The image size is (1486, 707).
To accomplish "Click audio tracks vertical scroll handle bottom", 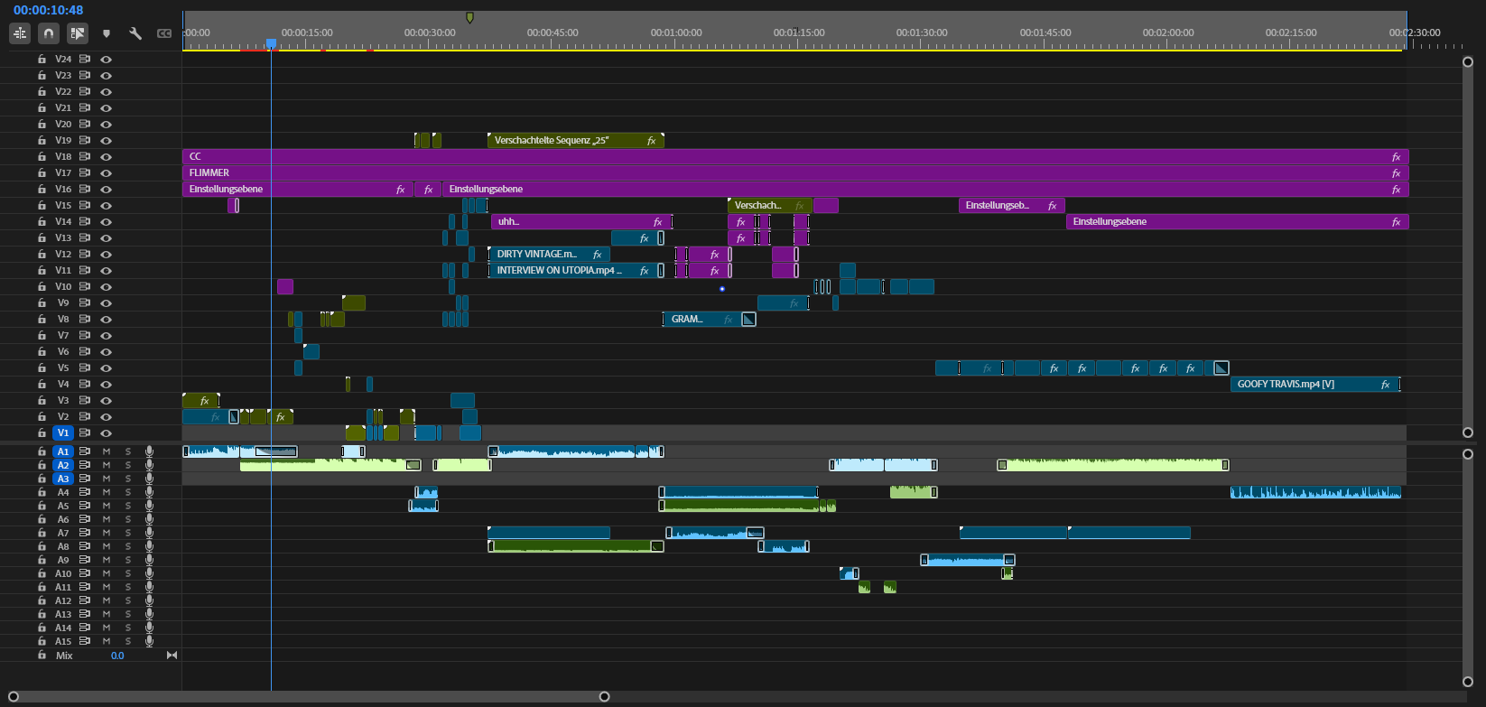I will [x=1468, y=682].
